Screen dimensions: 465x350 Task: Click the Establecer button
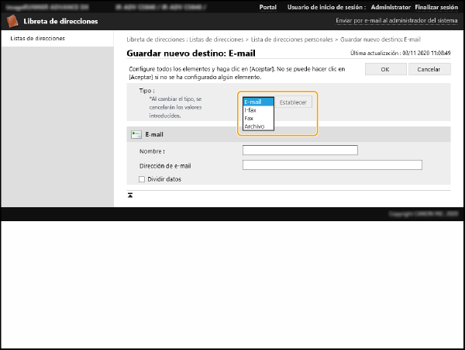294,102
